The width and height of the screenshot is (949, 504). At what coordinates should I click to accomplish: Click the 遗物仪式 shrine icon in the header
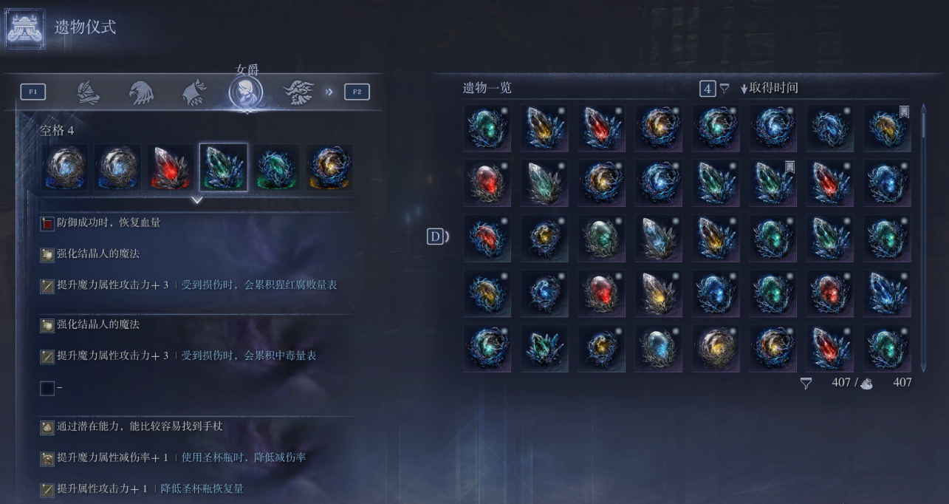click(25, 28)
